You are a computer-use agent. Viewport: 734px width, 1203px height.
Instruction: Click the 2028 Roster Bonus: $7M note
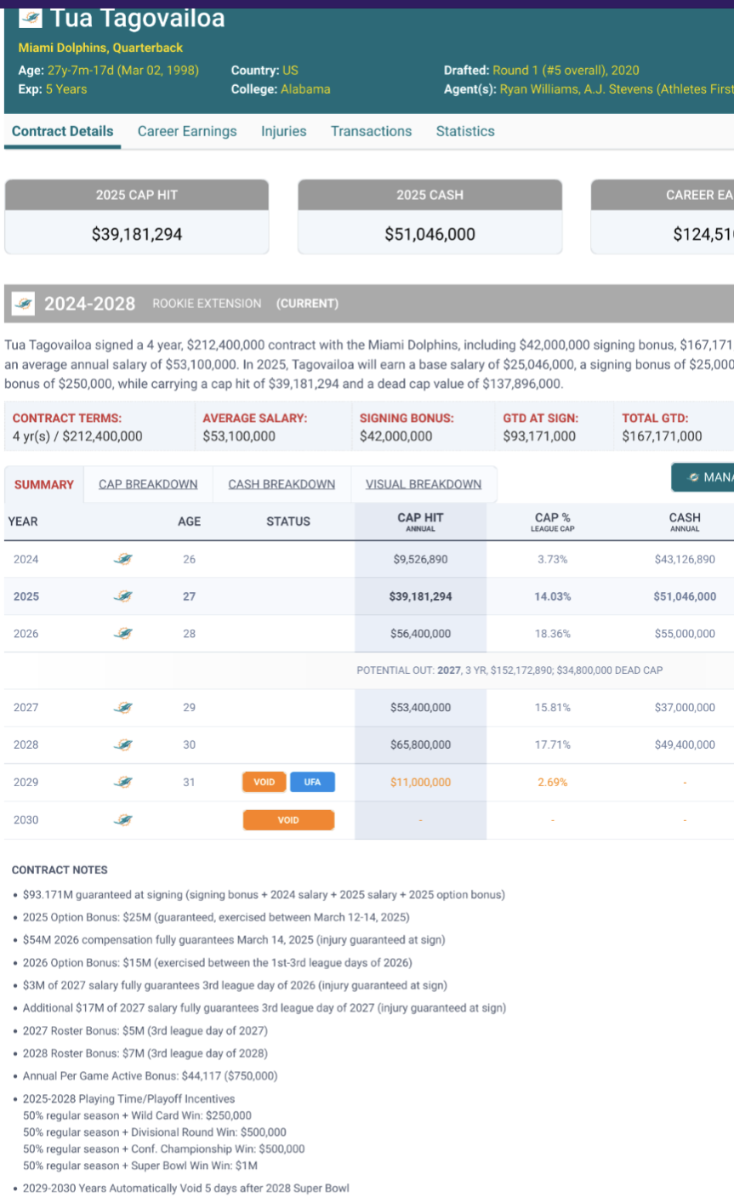click(145, 1053)
